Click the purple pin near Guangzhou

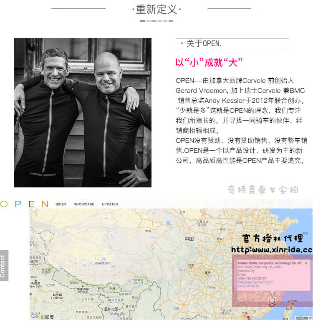248,317
